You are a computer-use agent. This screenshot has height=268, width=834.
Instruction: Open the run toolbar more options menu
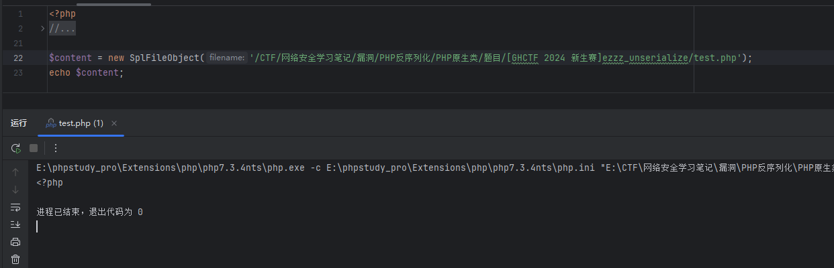tap(56, 148)
